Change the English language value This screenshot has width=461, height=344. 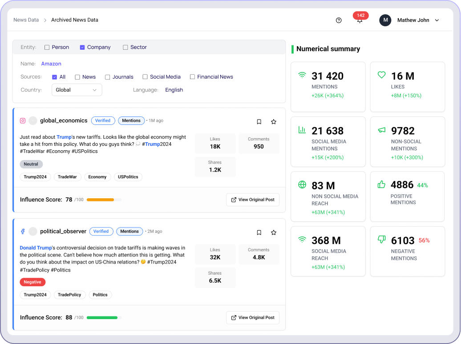(174, 90)
